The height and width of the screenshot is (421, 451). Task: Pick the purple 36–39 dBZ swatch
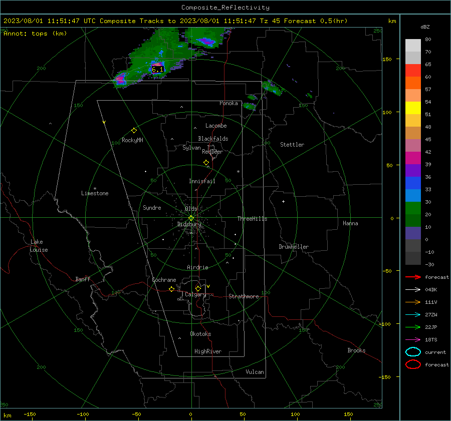tap(413, 170)
